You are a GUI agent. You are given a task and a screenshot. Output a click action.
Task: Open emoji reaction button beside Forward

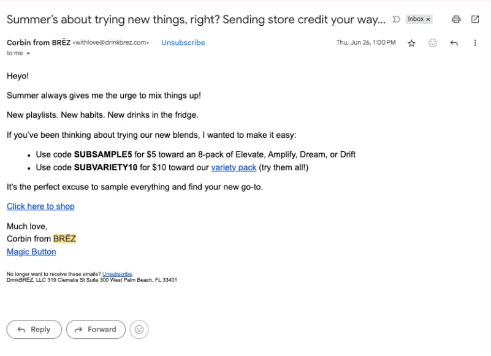click(139, 330)
